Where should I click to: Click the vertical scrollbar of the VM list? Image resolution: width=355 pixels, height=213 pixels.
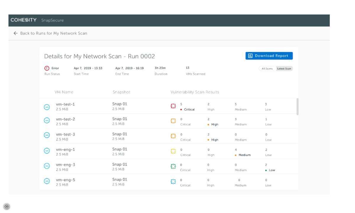(x=297, y=106)
